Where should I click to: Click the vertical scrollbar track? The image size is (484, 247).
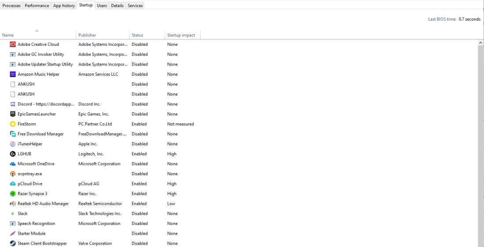pyautogui.click(x=481, y=146)
